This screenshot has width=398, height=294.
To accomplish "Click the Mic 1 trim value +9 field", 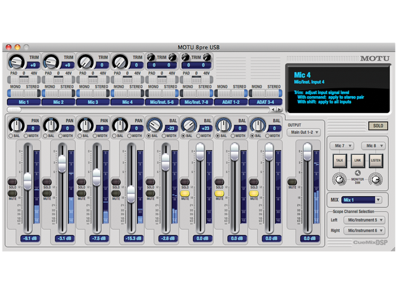I will [33, 65].
